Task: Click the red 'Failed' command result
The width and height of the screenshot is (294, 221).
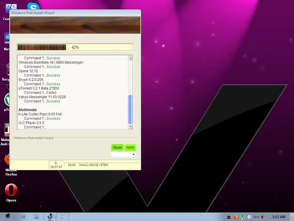Action: (x=51, y=92)
